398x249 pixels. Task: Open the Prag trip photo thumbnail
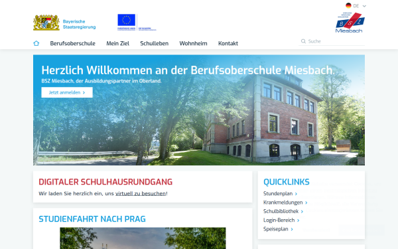pyautogui.click(x=143, y=238)
